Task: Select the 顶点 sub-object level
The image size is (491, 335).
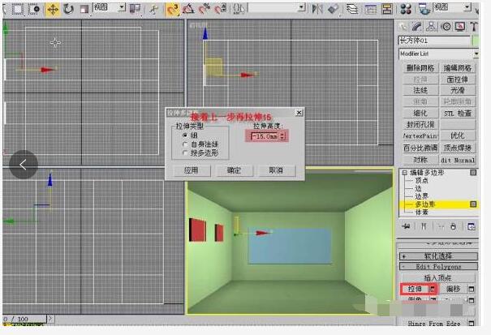Action: (x=421, y=181)
